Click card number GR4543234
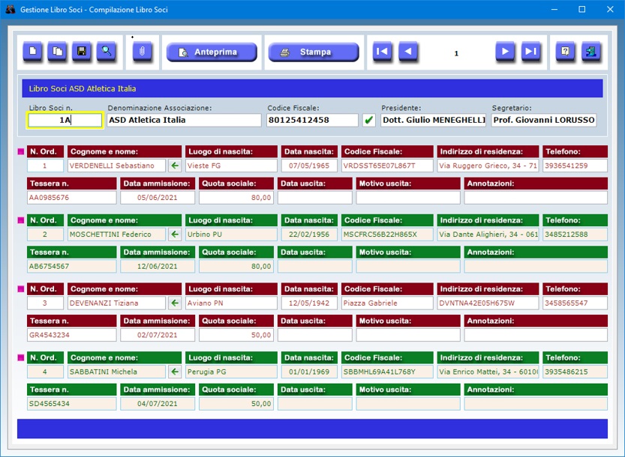625x457 pixels. click(72, 335)
